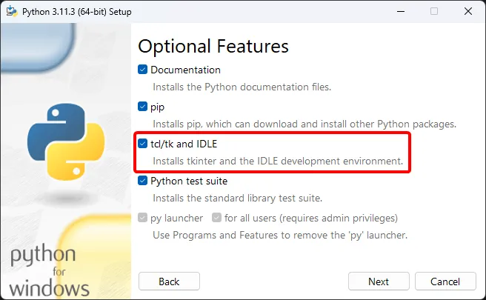Minimize the Python Setup window
This screenshot has width=486, height=300.
tap(400, 11)
